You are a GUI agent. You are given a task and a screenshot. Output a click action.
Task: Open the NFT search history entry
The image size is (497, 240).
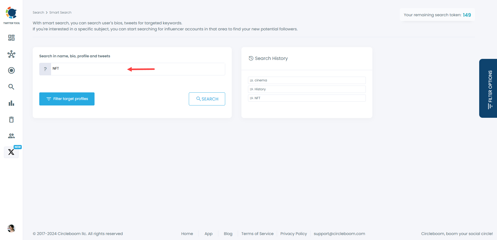[x=307, y=98]
